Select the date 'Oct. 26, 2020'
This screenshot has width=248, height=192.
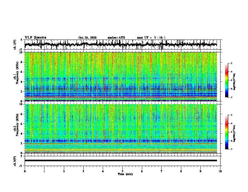[87, 38]
